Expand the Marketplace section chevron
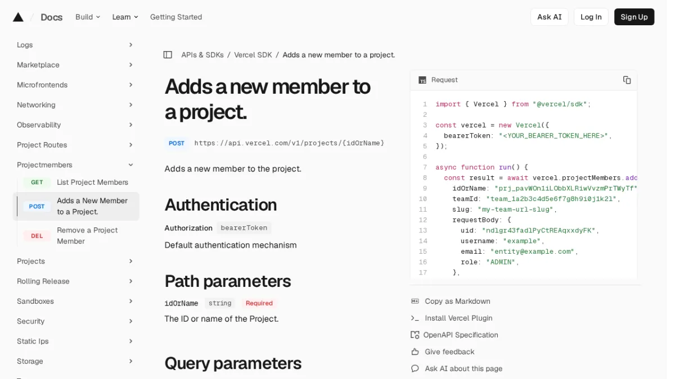 point(130,65)
